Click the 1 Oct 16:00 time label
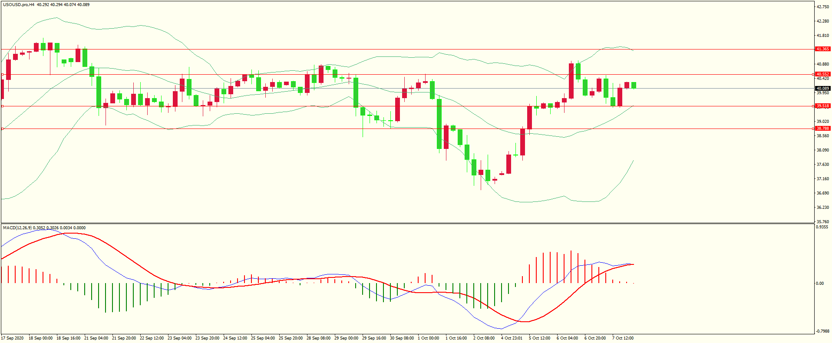The height and width of the screenshot is (343, 832). point(456,338)
